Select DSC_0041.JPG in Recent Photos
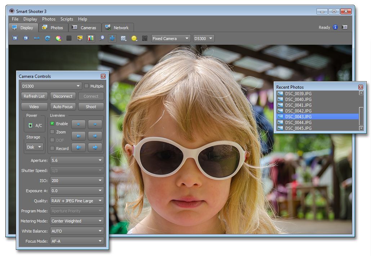371x256 pixels. click(298, 105)
